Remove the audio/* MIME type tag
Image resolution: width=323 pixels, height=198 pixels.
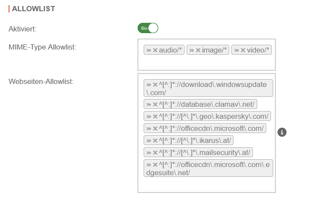(x=155, y=50)
